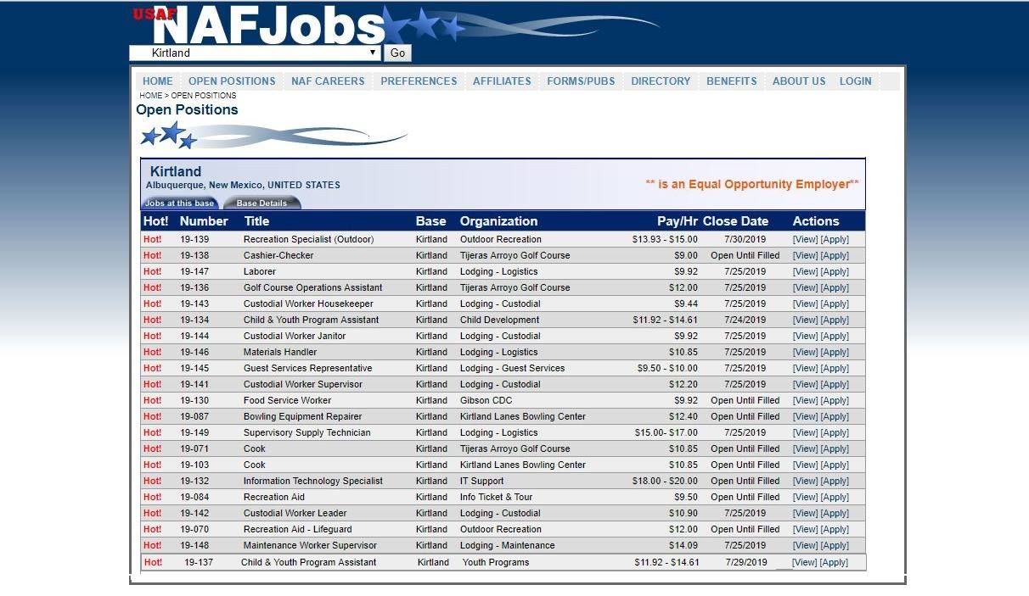The image size is (1029, 596).
Task: Apply for Cook job 19-103
Action: pos(835,465)
